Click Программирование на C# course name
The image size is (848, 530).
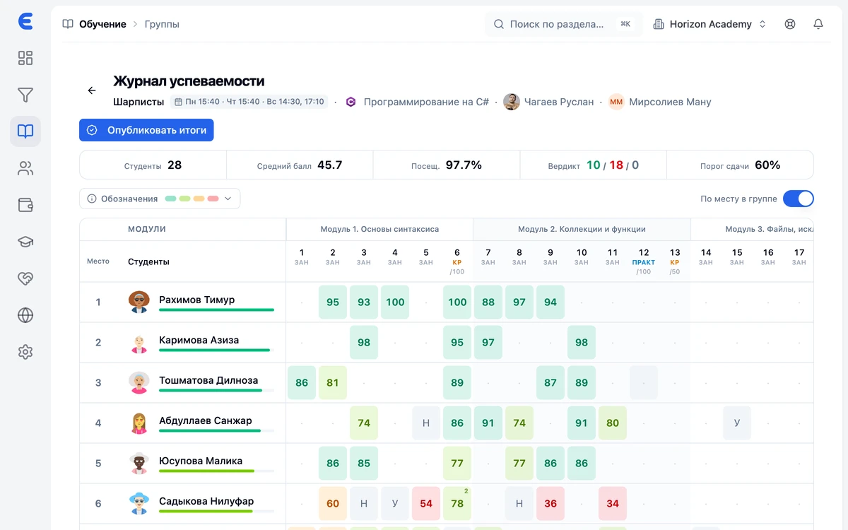pos(426,102)
